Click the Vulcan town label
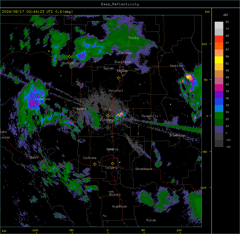The height and width of the screenshot is (234, 240). coord(151,220)
